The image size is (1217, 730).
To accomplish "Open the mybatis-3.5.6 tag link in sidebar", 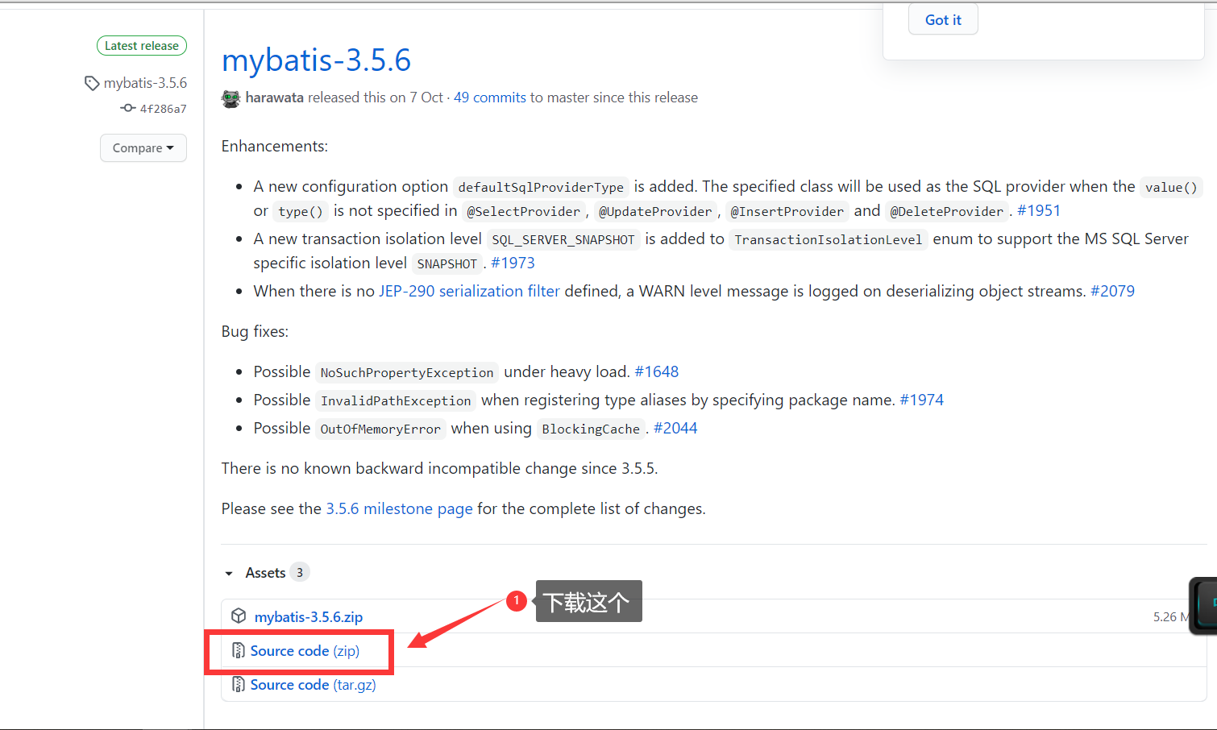I will click(x=145, y=83).
